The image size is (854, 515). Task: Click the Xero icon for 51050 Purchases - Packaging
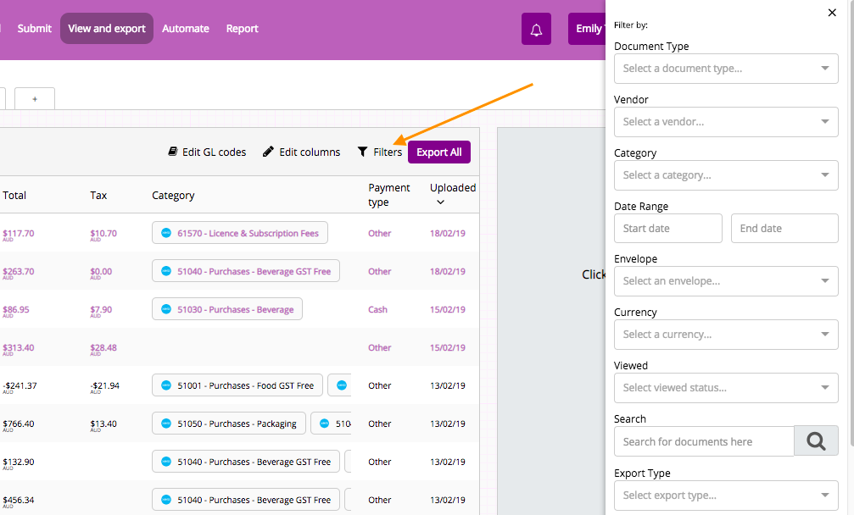166,423
